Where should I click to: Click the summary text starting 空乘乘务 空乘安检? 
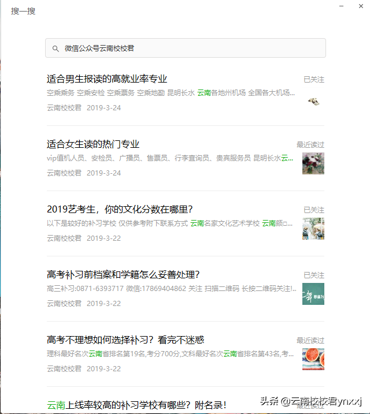(171, 93)
